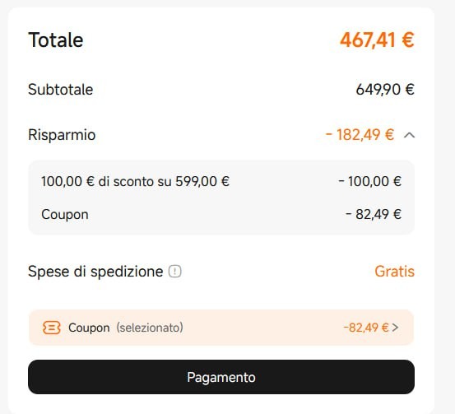455x414 pixels.
Task: Click the orange coupon ticket icon
Action: (x=52, y=328)
